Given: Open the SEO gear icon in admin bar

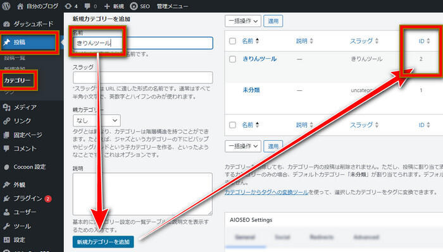Looking at the screenshot, I should tap(134, 6).
